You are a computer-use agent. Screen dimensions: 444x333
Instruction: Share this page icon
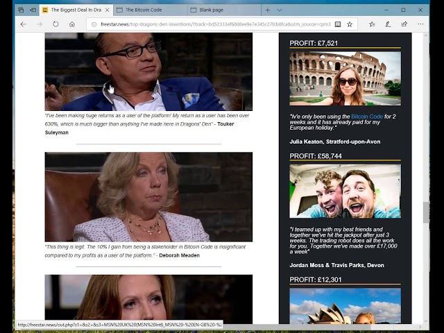coord(404,24)
